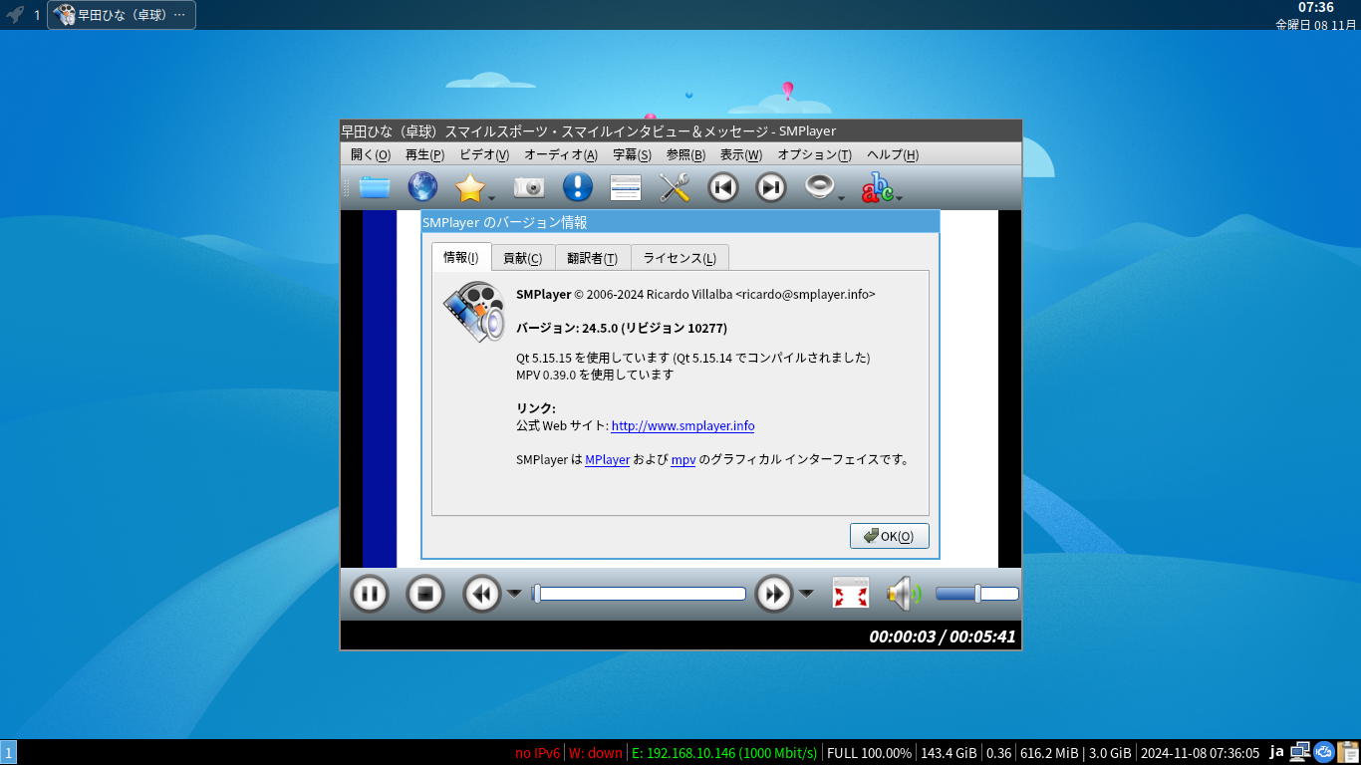Jump to next track in the toolbar
Viewport: 1361px width, 765px height.
771,187
